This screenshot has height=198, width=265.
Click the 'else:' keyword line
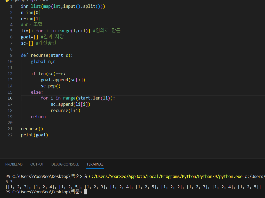(x=37, y=92)
